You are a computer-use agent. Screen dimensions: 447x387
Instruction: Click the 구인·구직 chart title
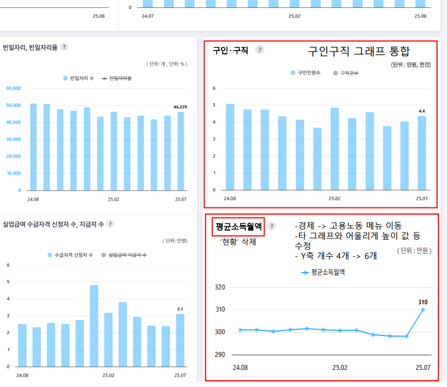pos(230,50)
